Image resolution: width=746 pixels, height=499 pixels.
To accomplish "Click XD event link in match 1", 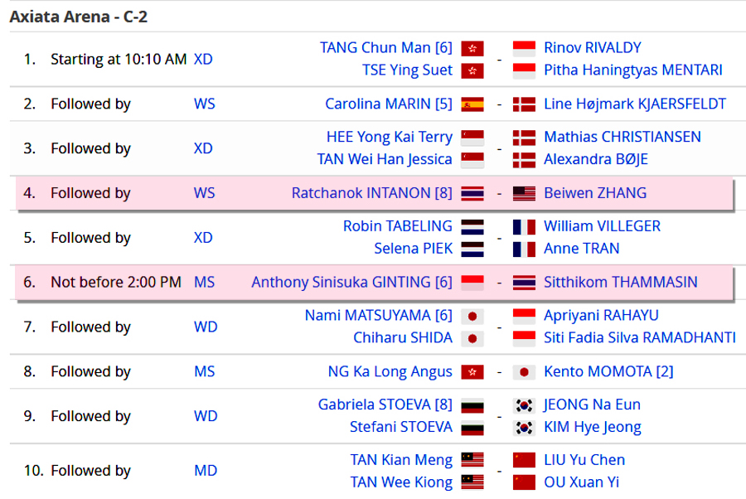I will (203, 59).
